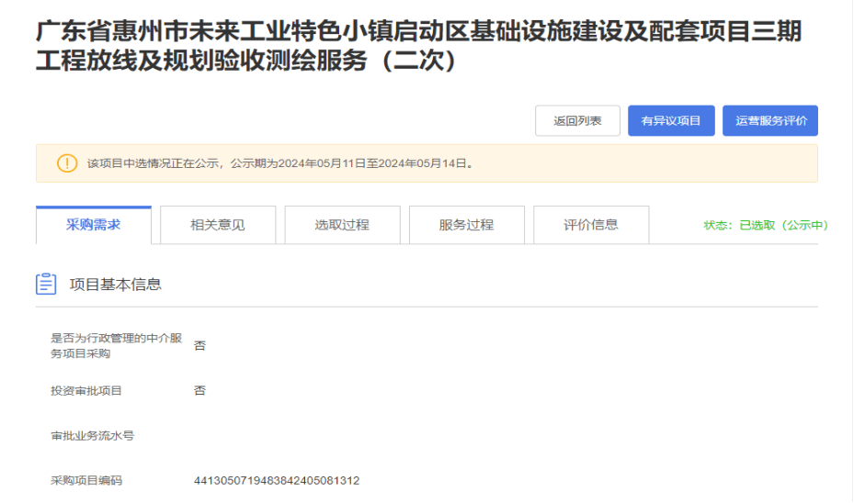Open the 有异议项目 button
This screenshot has height=503, width=854.
(671, 121)
